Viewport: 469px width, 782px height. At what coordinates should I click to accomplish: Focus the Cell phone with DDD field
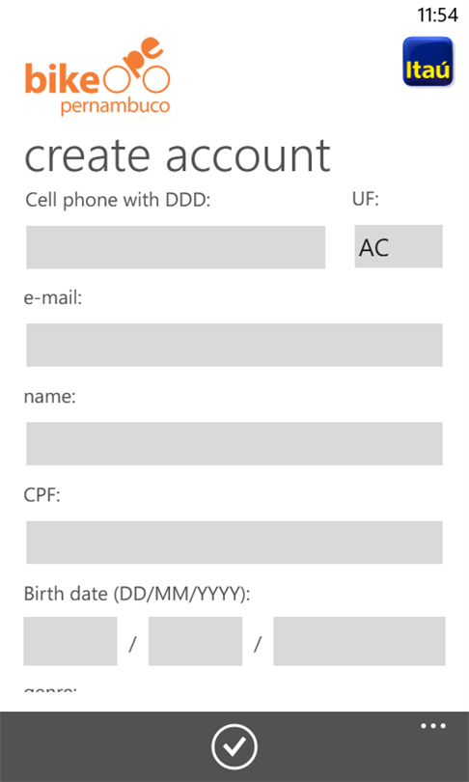[x=176, y=247]
